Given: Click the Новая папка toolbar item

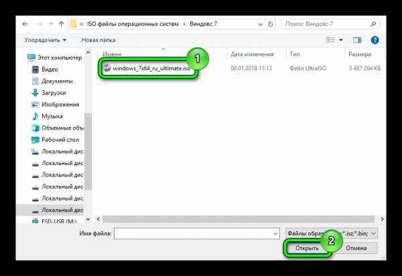Looking at the screenshot, I should pos(98,40).
